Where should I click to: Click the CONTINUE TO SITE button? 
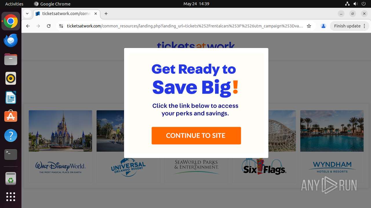pos(196,135)
